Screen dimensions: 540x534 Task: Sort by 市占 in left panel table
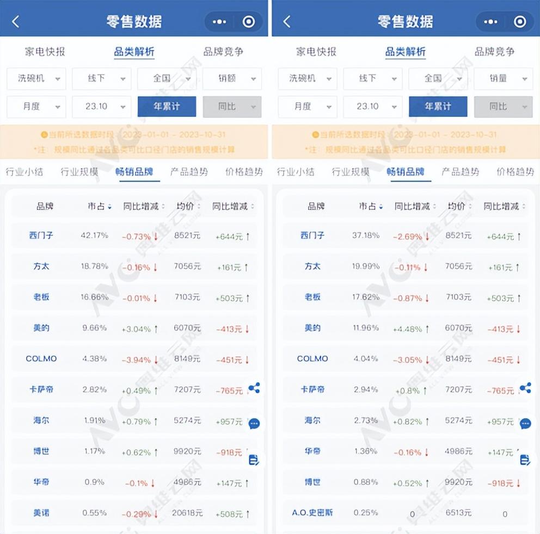[x=100, y=207]
